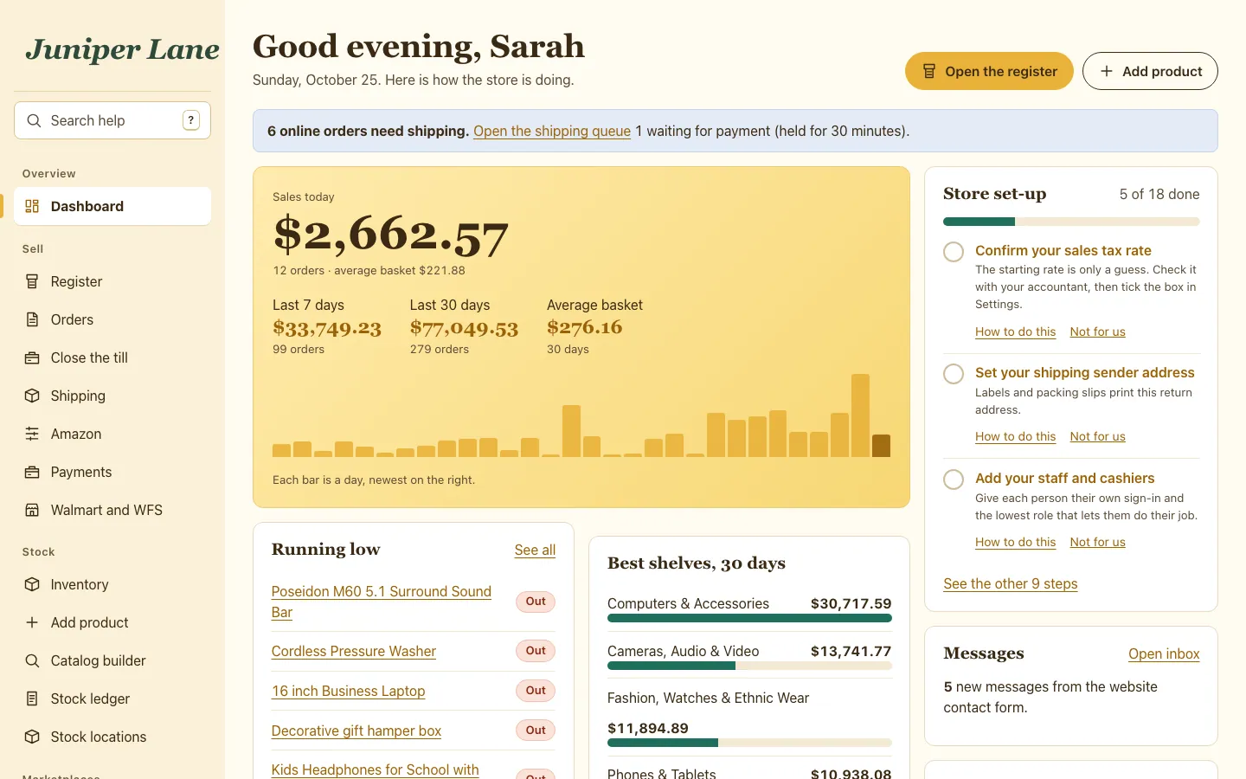This screenshot has height=779, width=1246.
Task: Click See all in Running low
Action: (x=535, y=550)
